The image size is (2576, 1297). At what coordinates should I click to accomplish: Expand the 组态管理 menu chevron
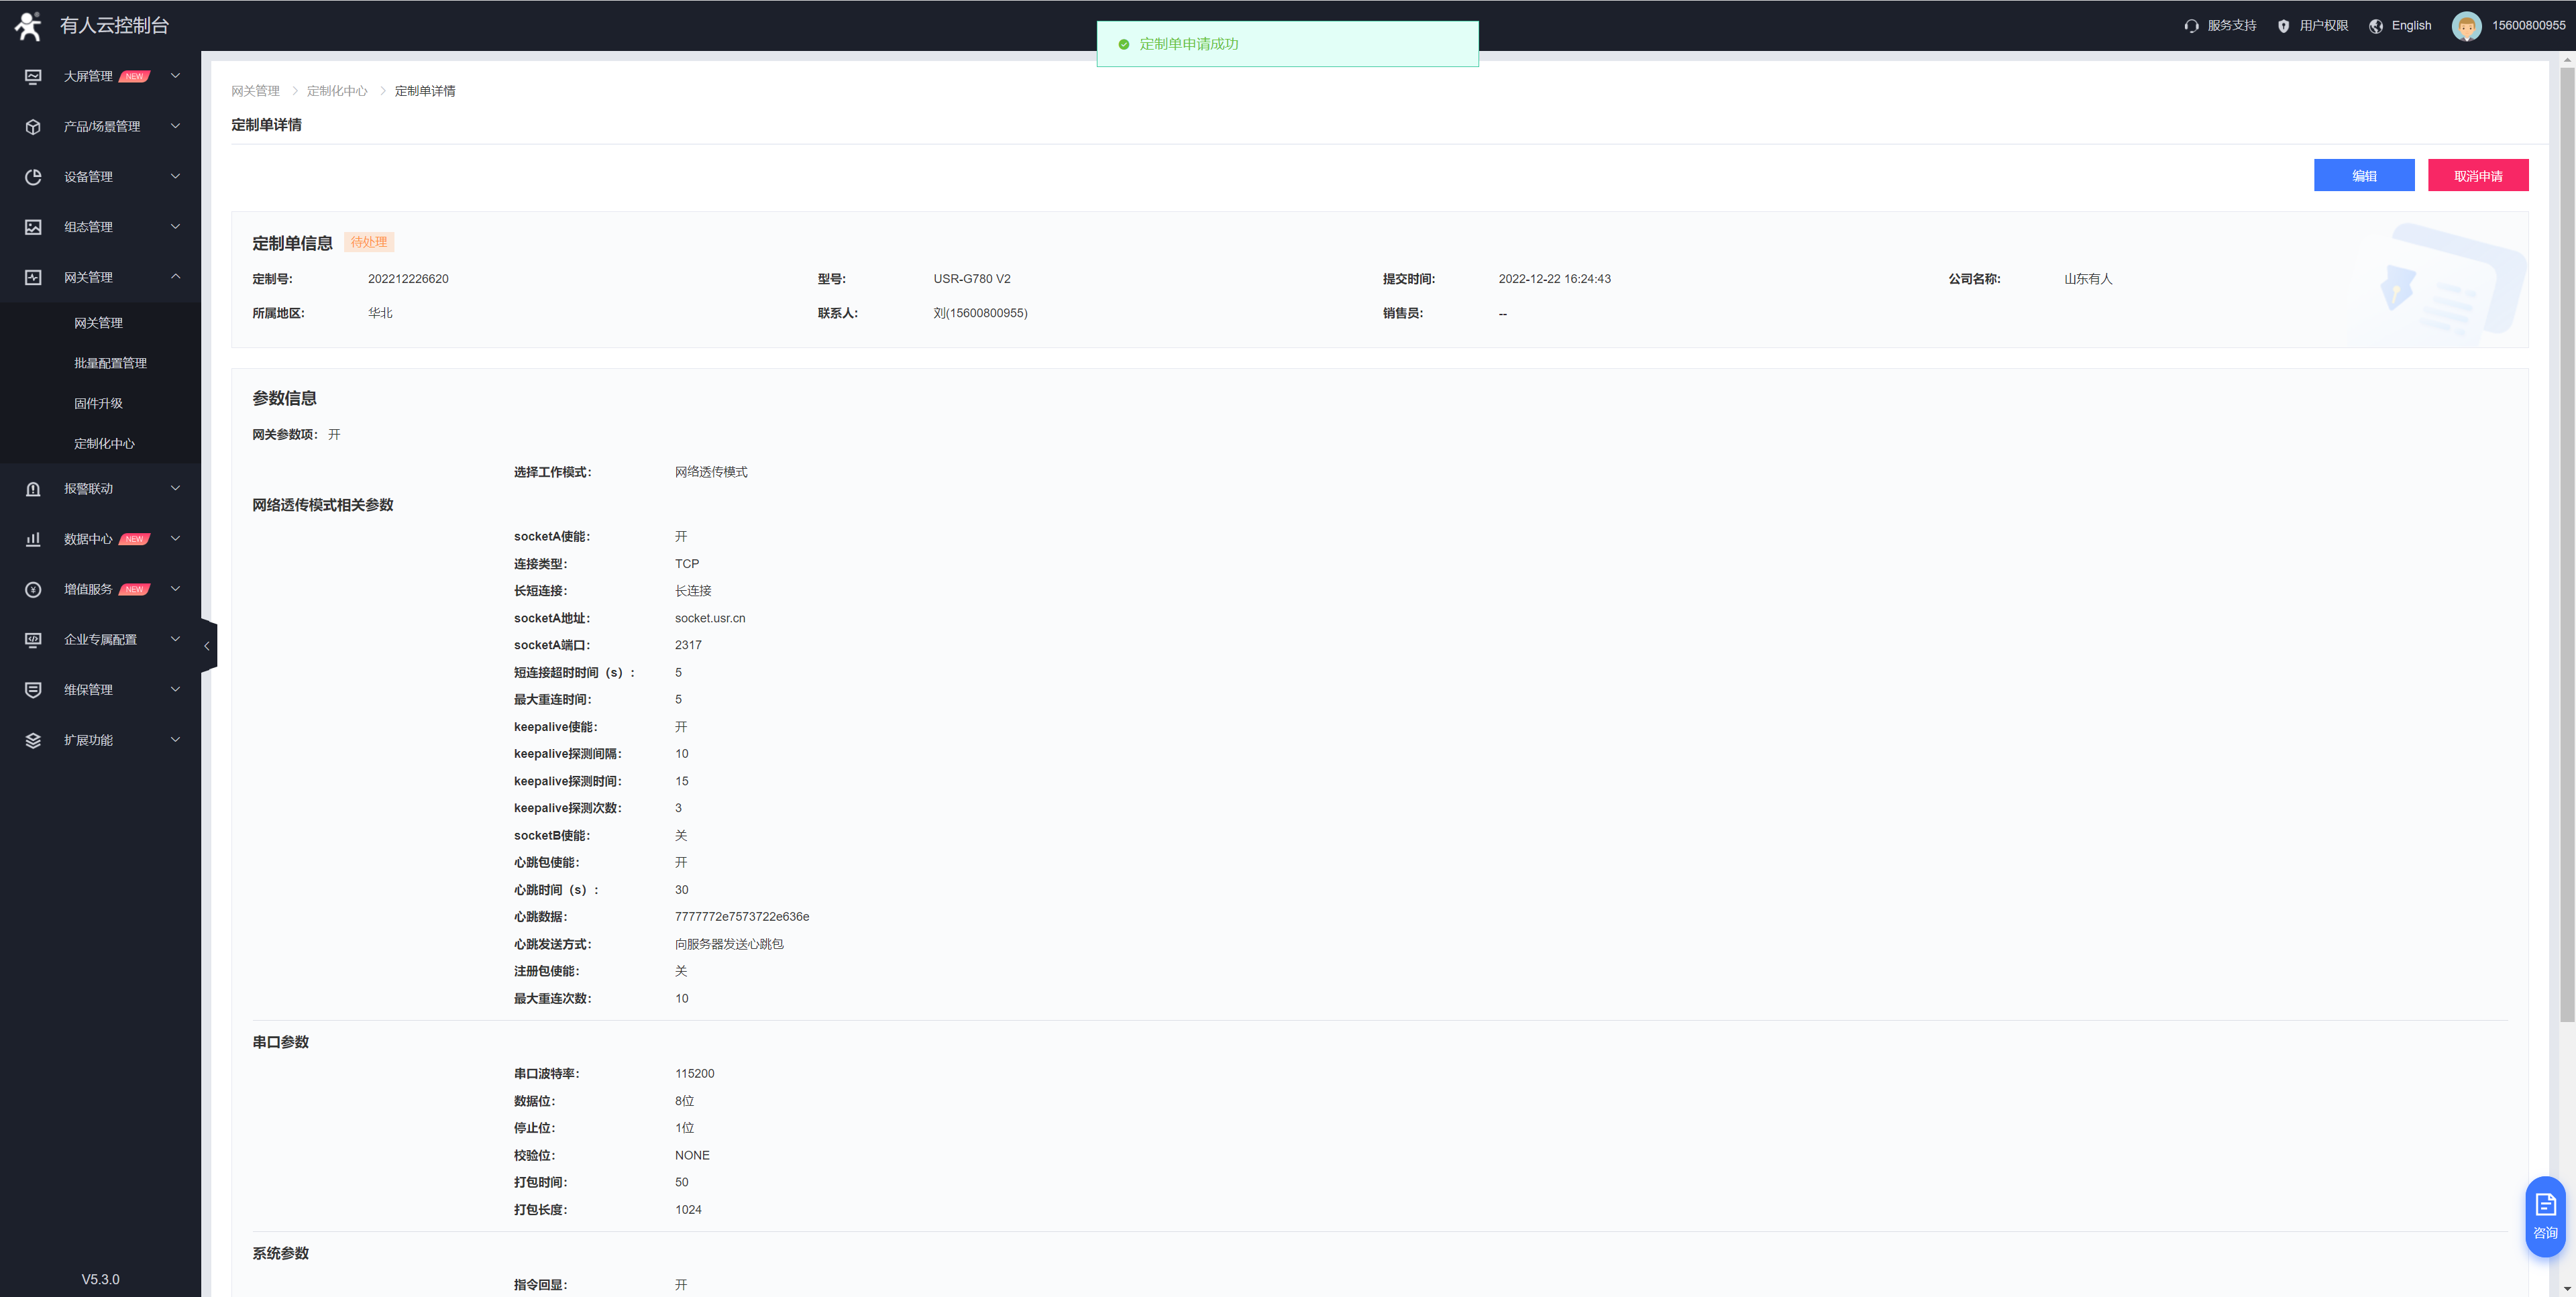(175, 227)
